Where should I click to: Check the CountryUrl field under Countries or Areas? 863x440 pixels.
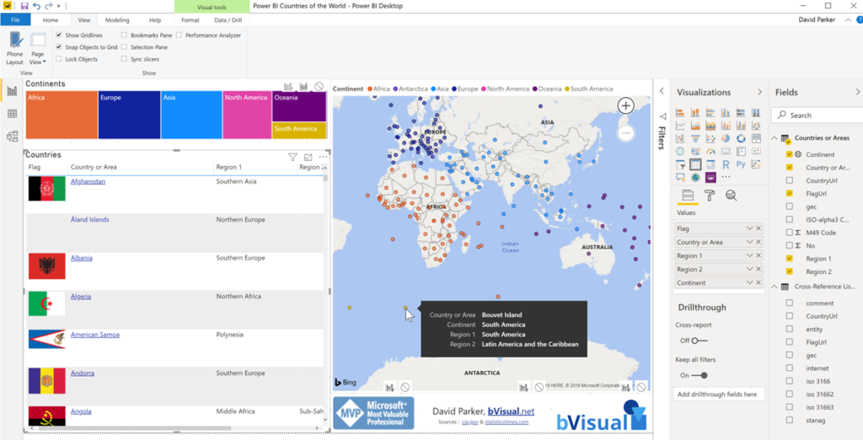click(790, 180)
